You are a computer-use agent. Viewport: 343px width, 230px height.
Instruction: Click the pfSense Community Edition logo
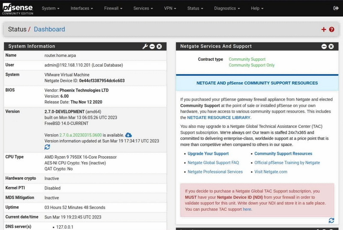(18, 9)
